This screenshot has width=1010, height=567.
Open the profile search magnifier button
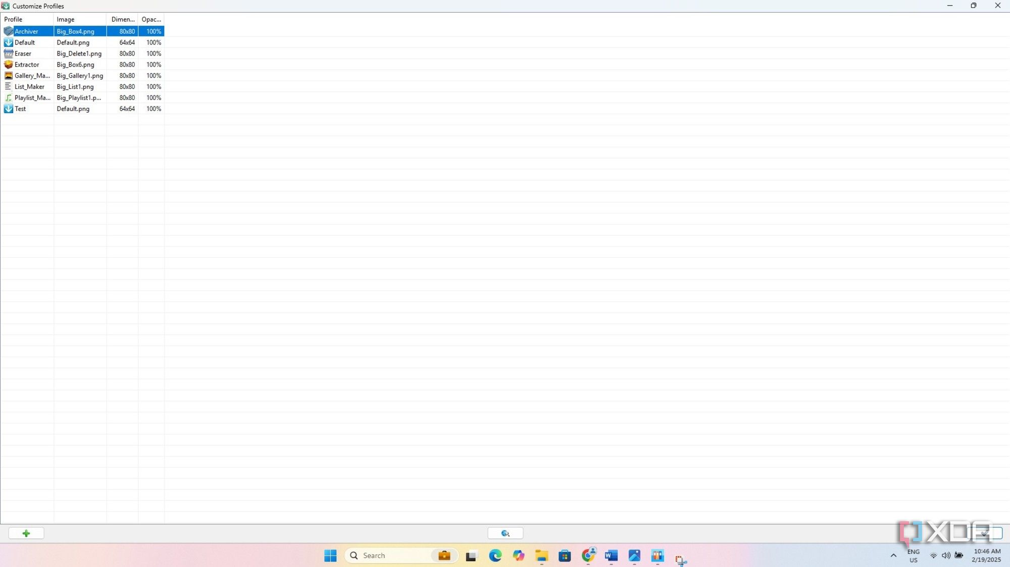505,533
